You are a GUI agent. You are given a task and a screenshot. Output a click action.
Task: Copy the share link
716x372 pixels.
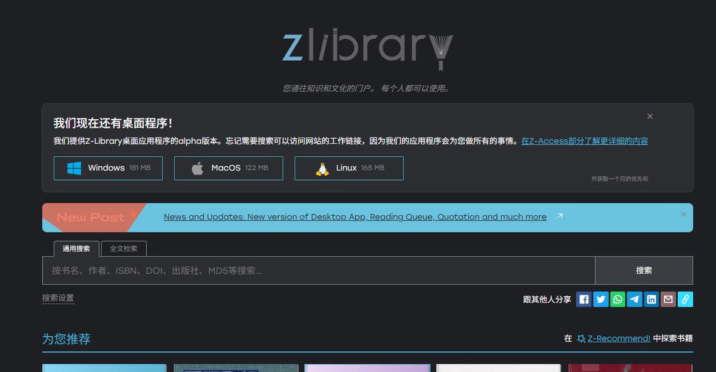pos(686,299)
